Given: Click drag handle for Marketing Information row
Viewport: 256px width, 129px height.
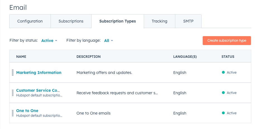Looking at the screenshot, I should click(13, 73).
